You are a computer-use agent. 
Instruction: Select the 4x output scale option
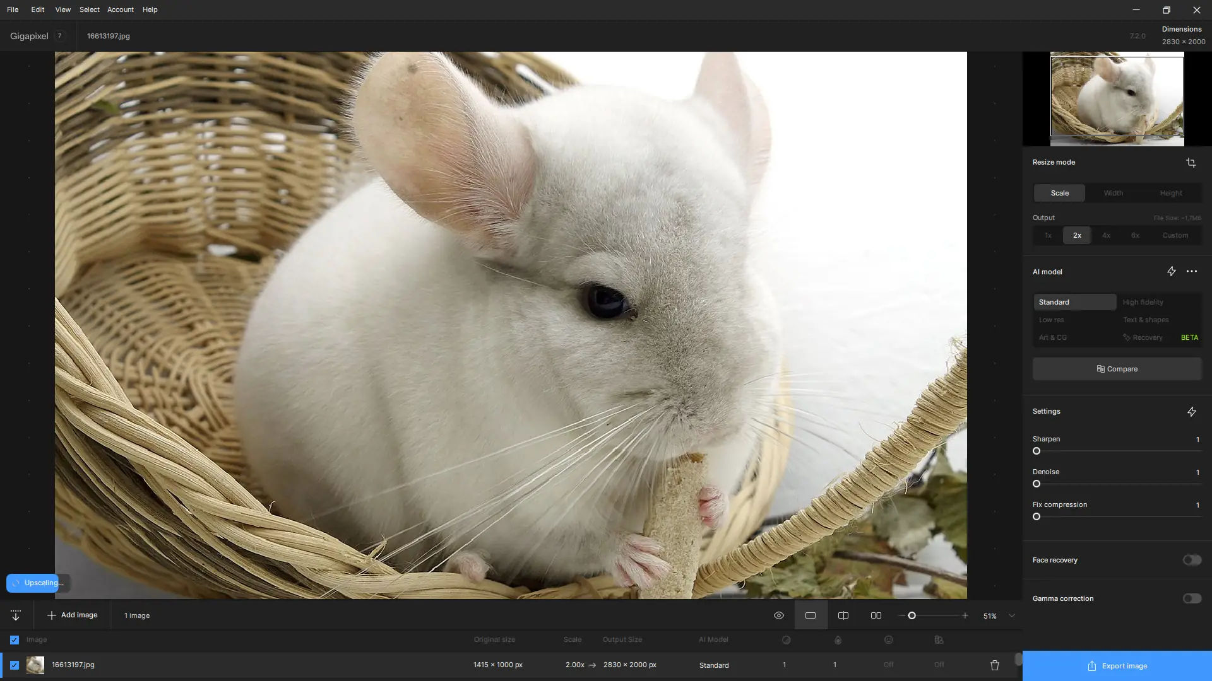pos(1106,235)
